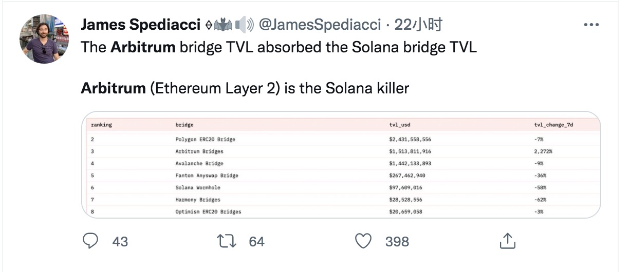
Task: Click the Polygon ERC20 Bridge row
Action: pyautogui.click(x=341, y=139)
